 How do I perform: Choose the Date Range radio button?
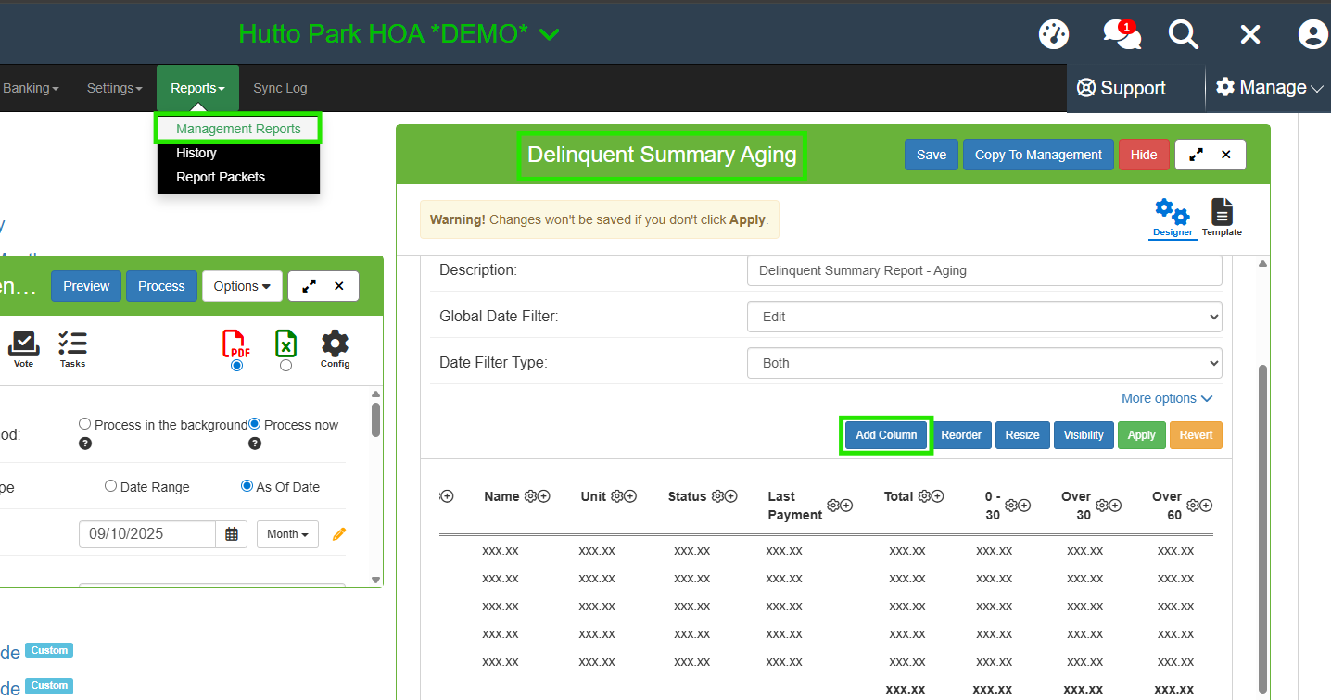[x=111, y=487]
